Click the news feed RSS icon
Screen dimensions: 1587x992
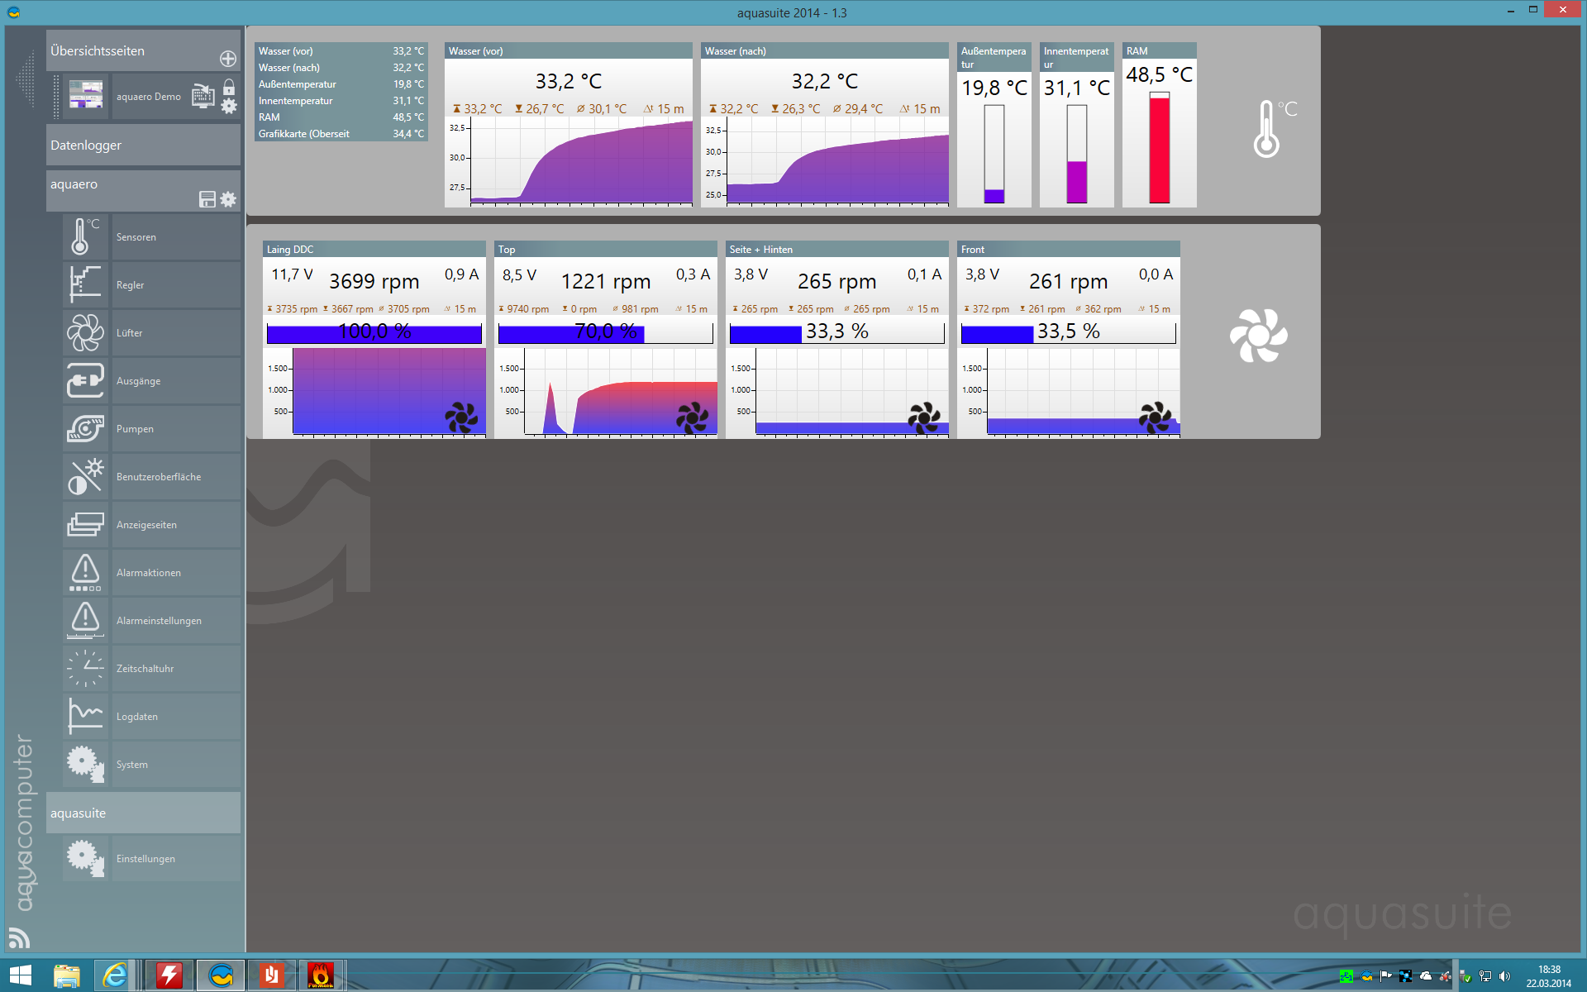click(x=19, y=937)
